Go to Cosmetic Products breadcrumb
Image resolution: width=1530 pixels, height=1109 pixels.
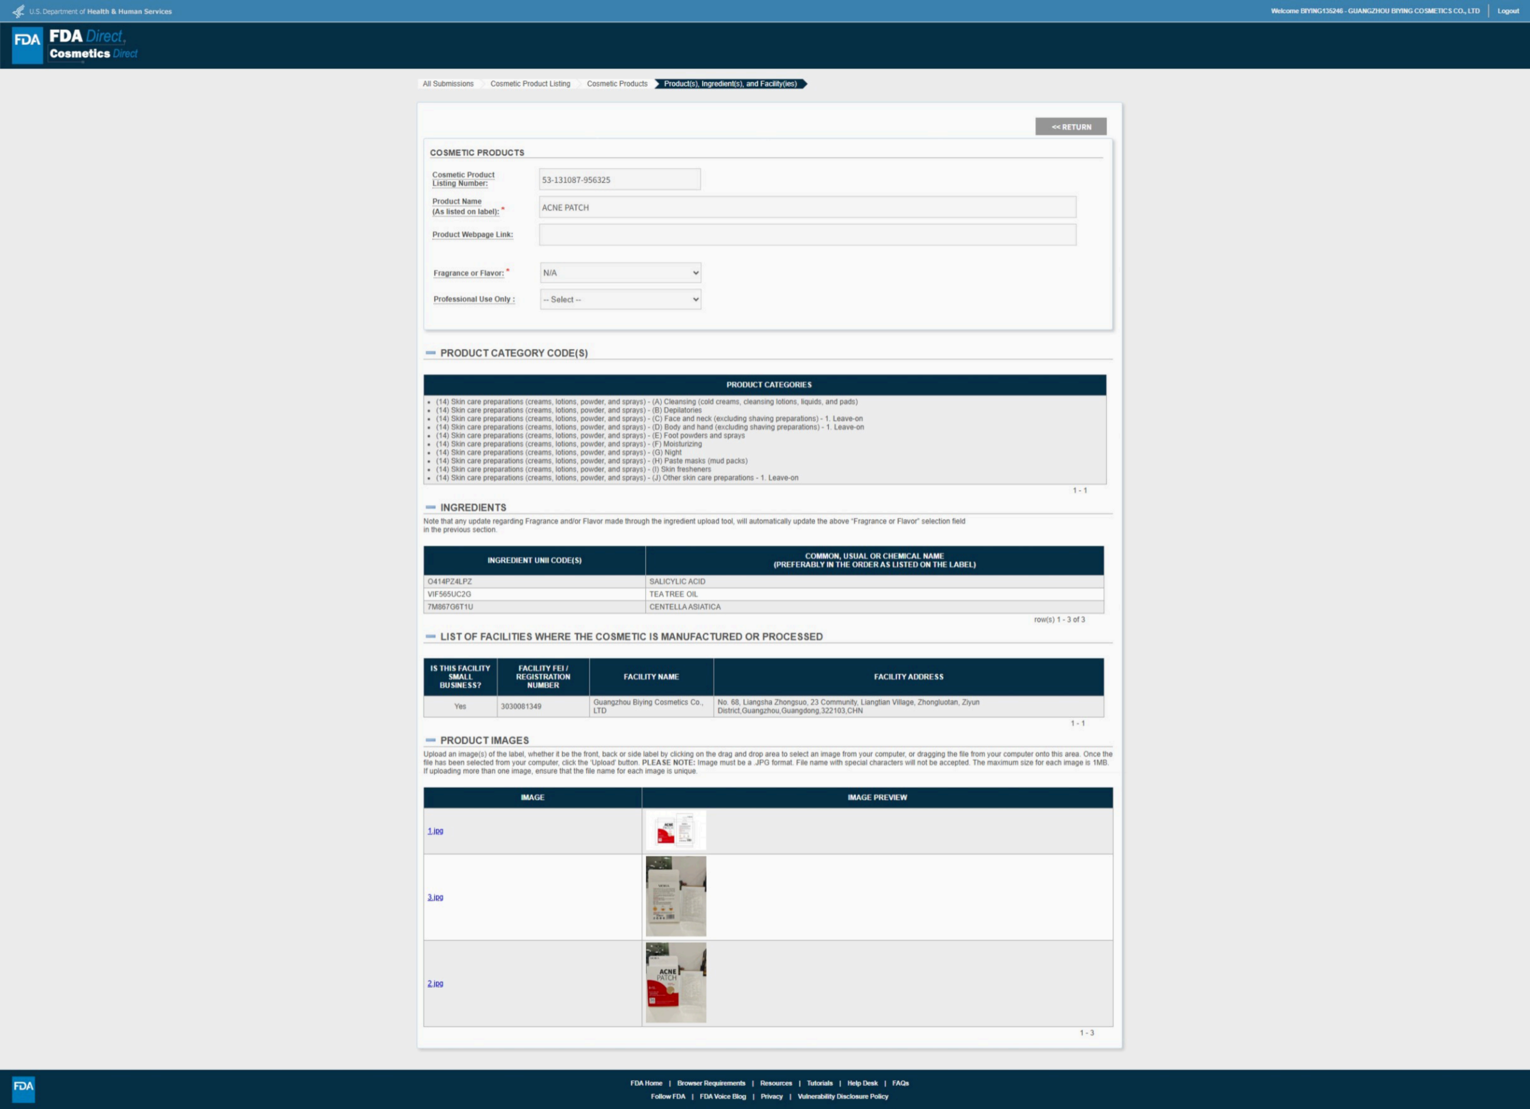pyautogui.click(x=617, y=84)
